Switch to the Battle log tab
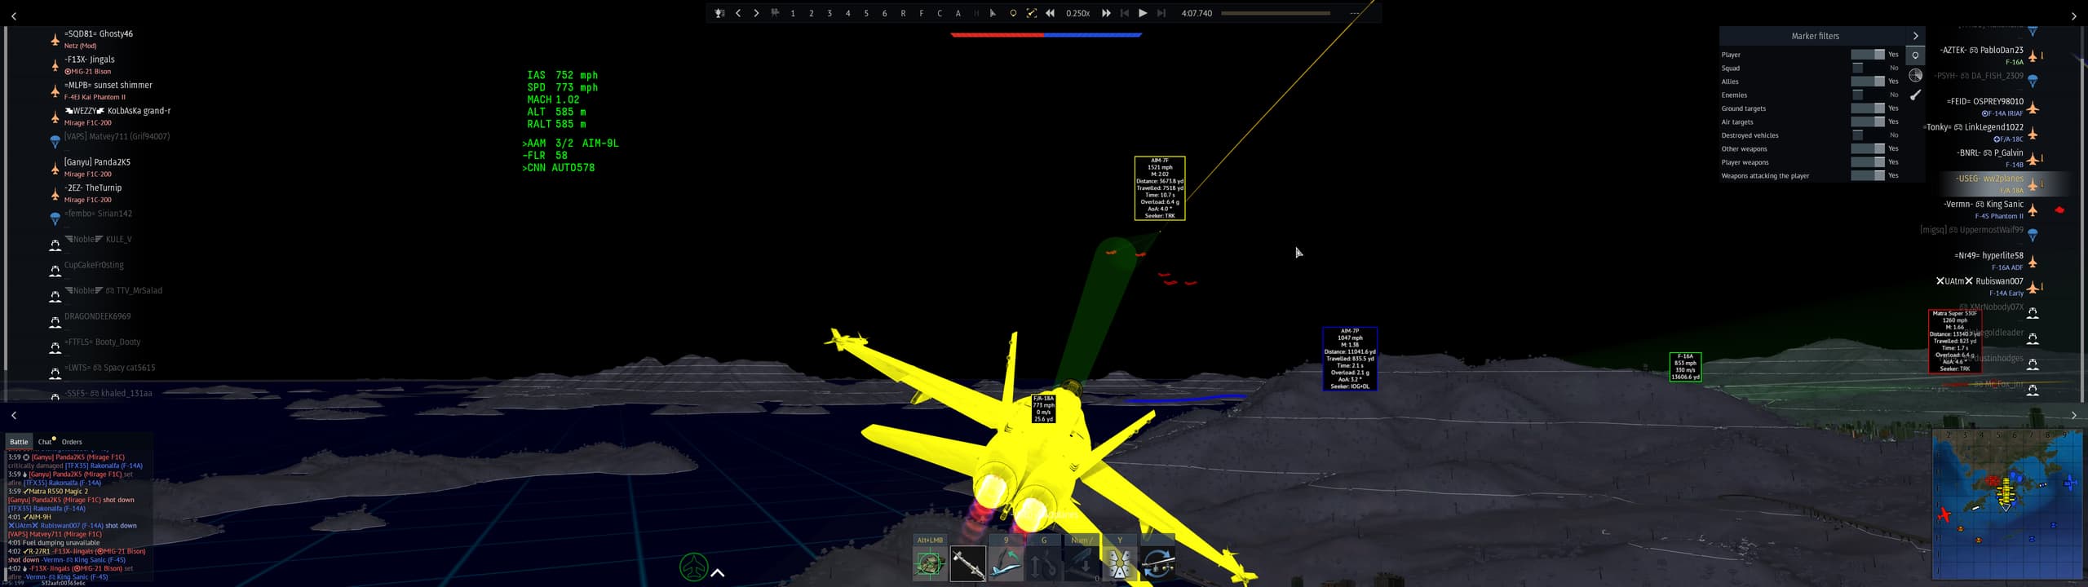This screenshot has height=587, width=2088. tap(19, 442)
